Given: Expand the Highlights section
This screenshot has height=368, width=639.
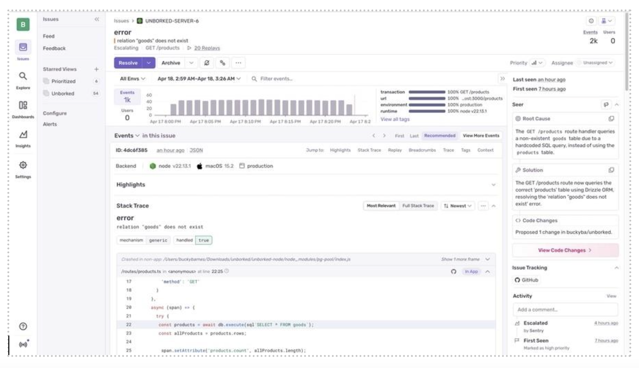Looking at the screenshot, I should point(493,185).
